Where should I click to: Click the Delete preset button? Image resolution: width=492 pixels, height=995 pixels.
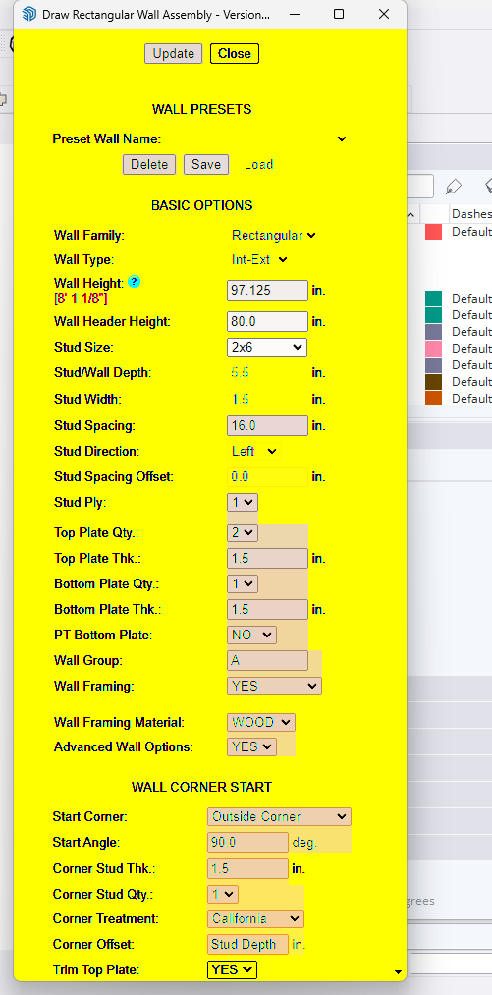[149, 164]
